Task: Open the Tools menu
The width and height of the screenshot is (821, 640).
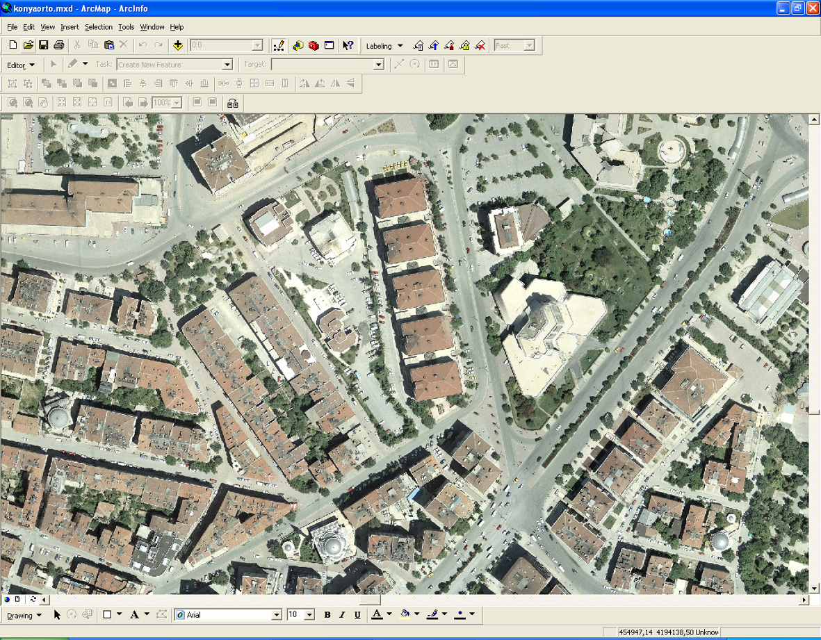Action: tap(127, 26)
